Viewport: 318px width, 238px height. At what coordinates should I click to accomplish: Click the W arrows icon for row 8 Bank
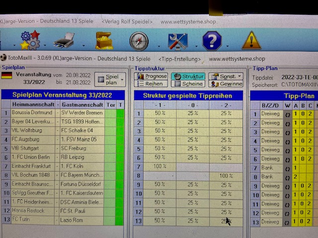(x=287, y=178)
